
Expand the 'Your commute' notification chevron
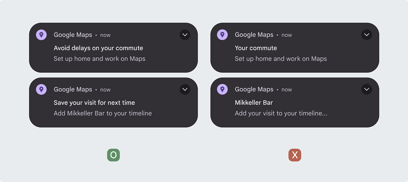pyautogui.click(x=367, y=35)
